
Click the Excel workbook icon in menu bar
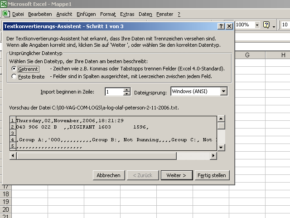coord(6,14)
